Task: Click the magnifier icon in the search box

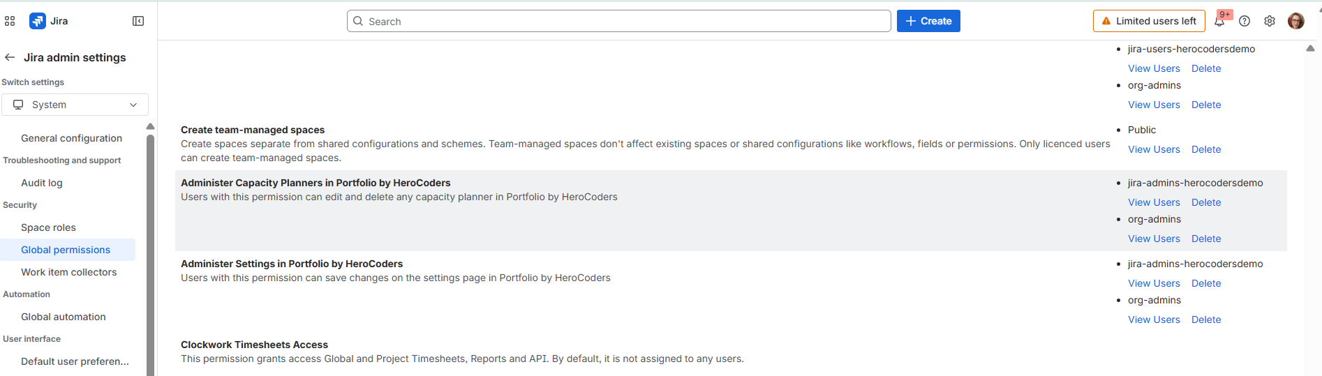Action: 358,21
